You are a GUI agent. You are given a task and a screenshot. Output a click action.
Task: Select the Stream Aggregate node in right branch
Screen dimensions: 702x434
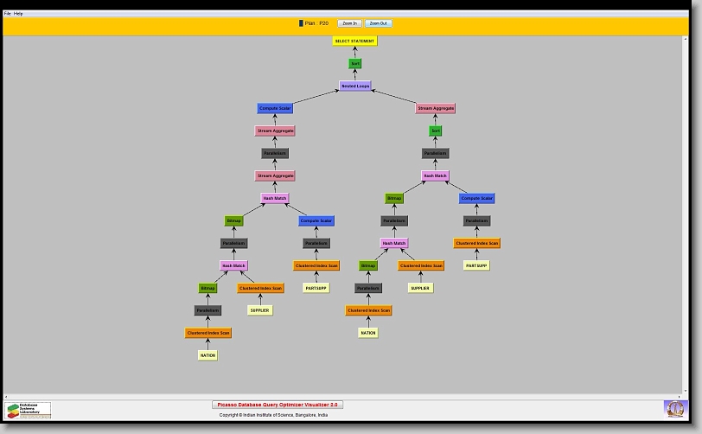coord(436,109)
